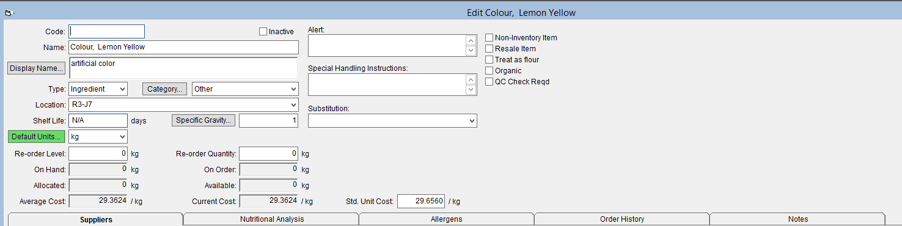902x226 pixels.
Task: Click Special Handling Instructions scroll down arrow
Action: [x=471, y=90]
